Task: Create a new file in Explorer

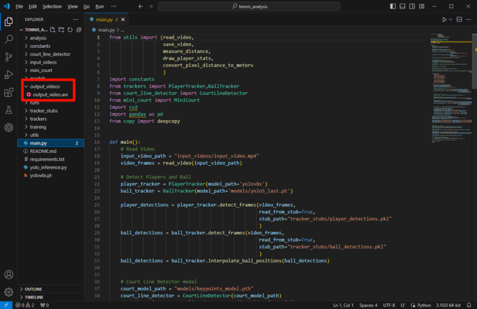Action: pyautogui.click(x=53, y=30)
